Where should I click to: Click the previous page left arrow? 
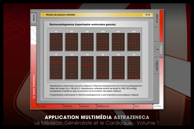point(146,15)
